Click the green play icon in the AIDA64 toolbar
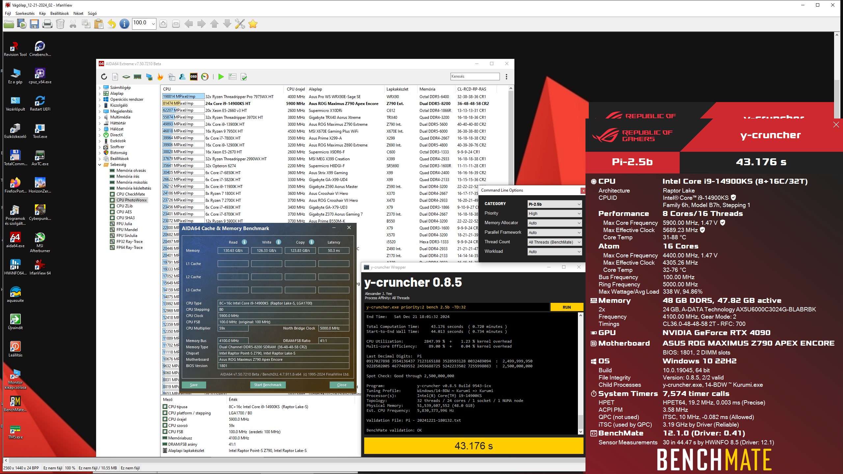 [221, 77]
